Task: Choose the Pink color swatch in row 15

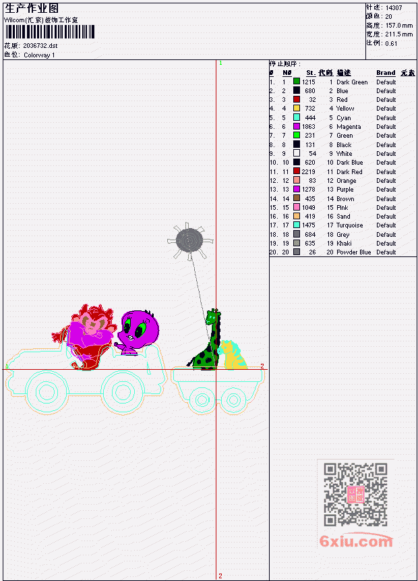Action: click(297, 207)
